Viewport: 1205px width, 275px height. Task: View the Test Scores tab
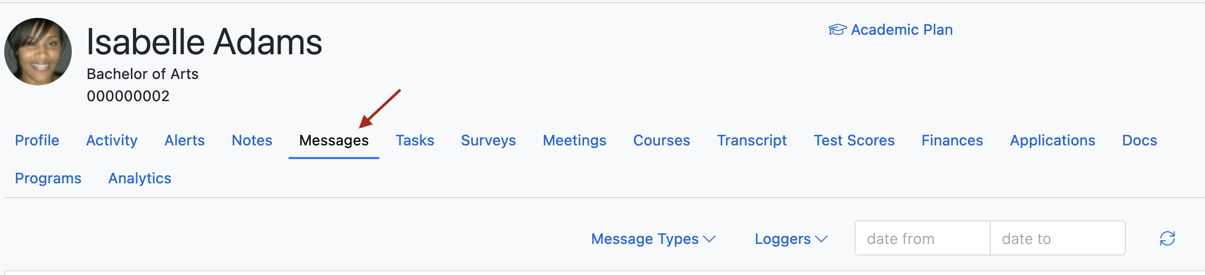tap(854, 140)
